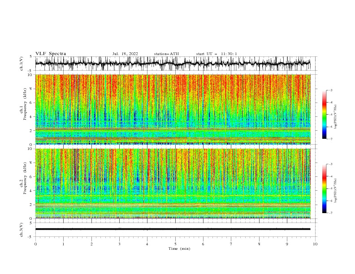Click the "7" tick on the time axis
Image resolution: width=355 pixels, height=274 pixels.
click(231, 244)
